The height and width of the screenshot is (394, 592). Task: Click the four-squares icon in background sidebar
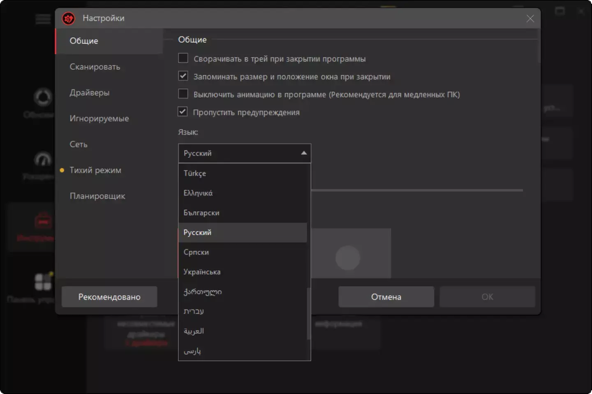tap(43, 282)
